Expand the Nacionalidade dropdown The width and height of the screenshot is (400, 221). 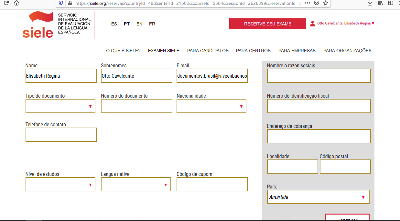click(211, 106)
